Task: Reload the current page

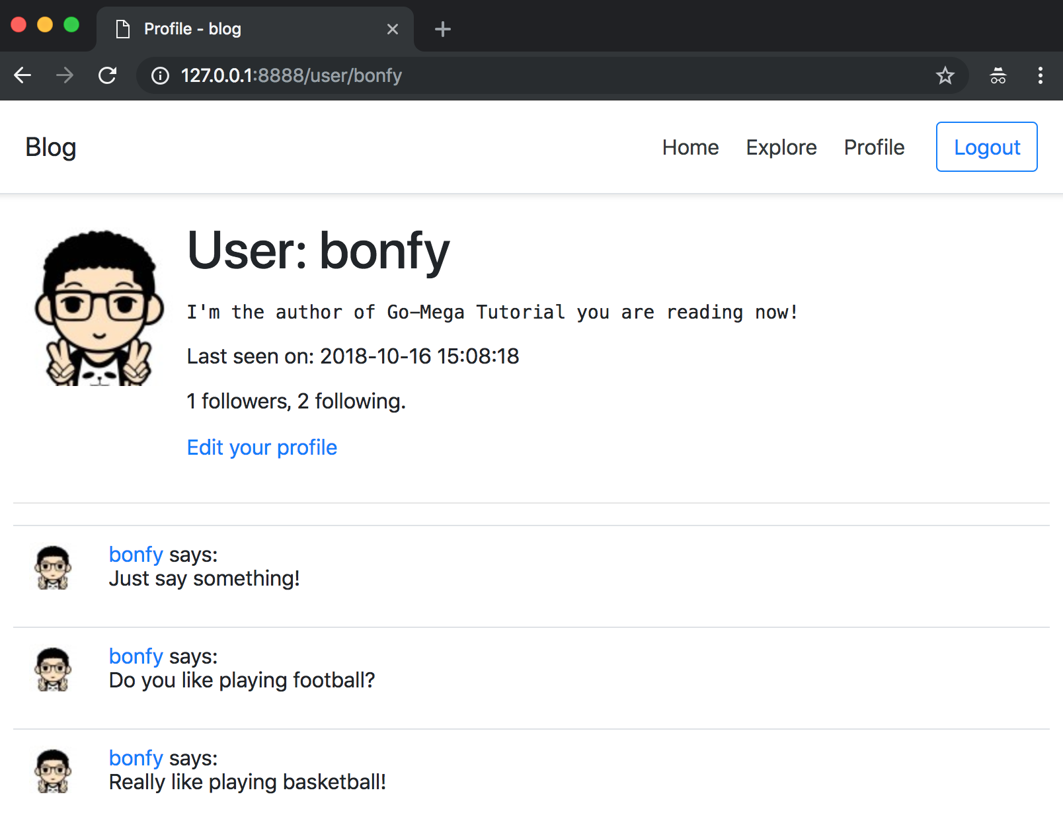Action: [x=107, y=75]
